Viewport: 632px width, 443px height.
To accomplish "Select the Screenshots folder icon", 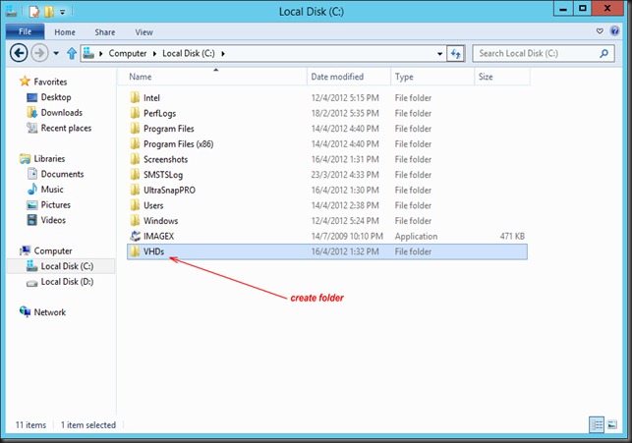I will pos(135,159).
